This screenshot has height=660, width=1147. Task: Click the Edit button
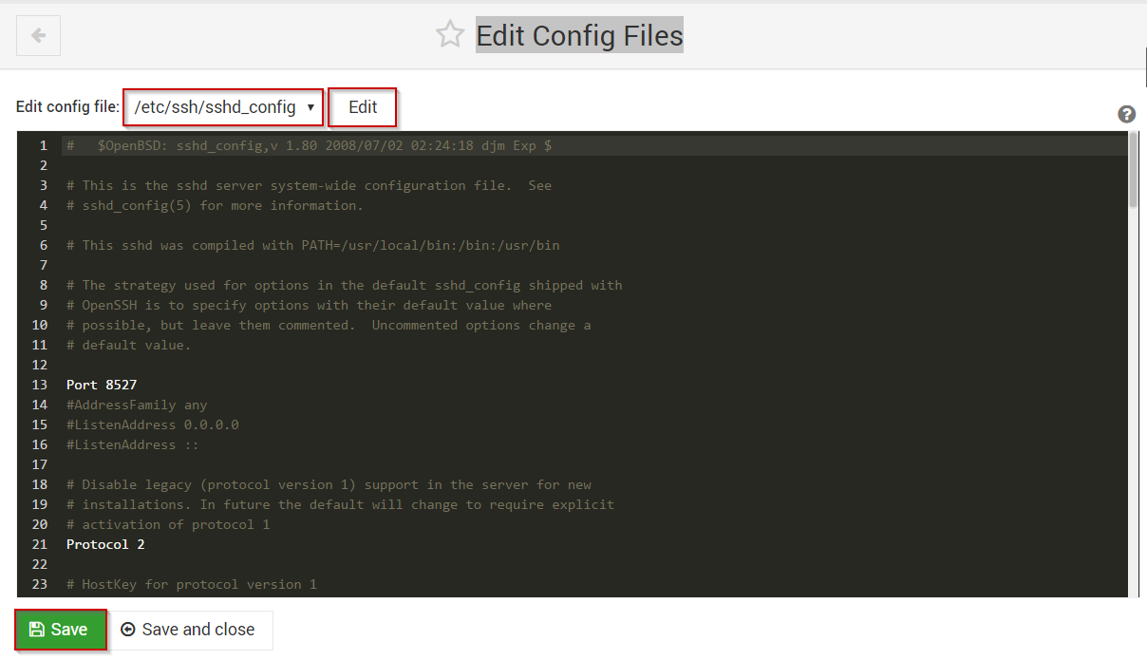coord(363,107)
